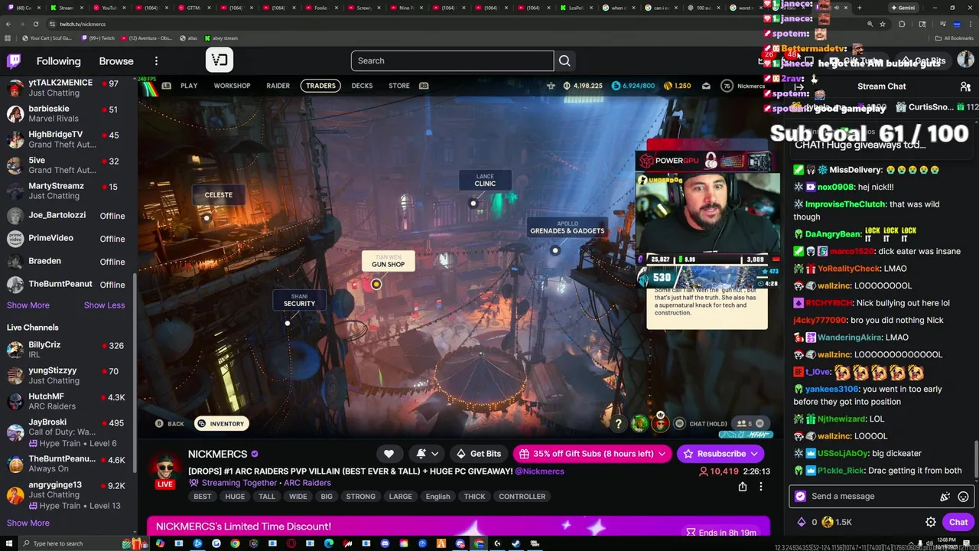979x551 pixels.
Task: Open the All Bookmarks folder
Action: (x=955, y=37)
